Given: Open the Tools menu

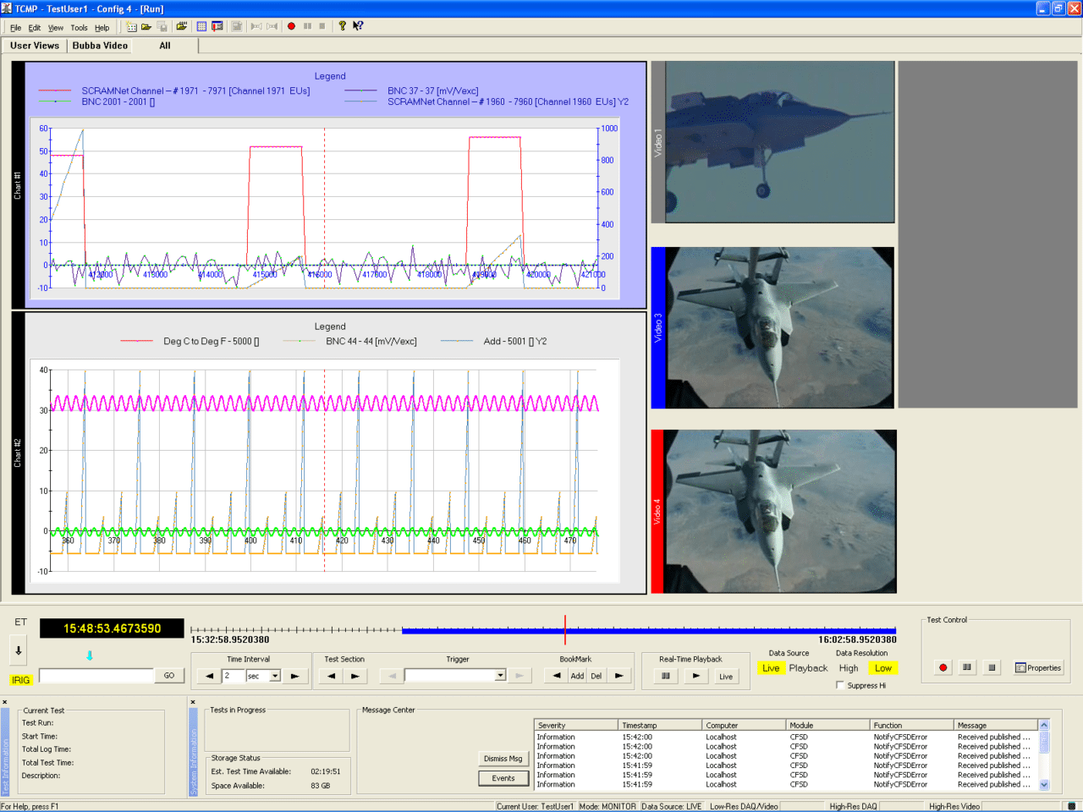Looking at the screenshot, I should click(x=79, y=28).
